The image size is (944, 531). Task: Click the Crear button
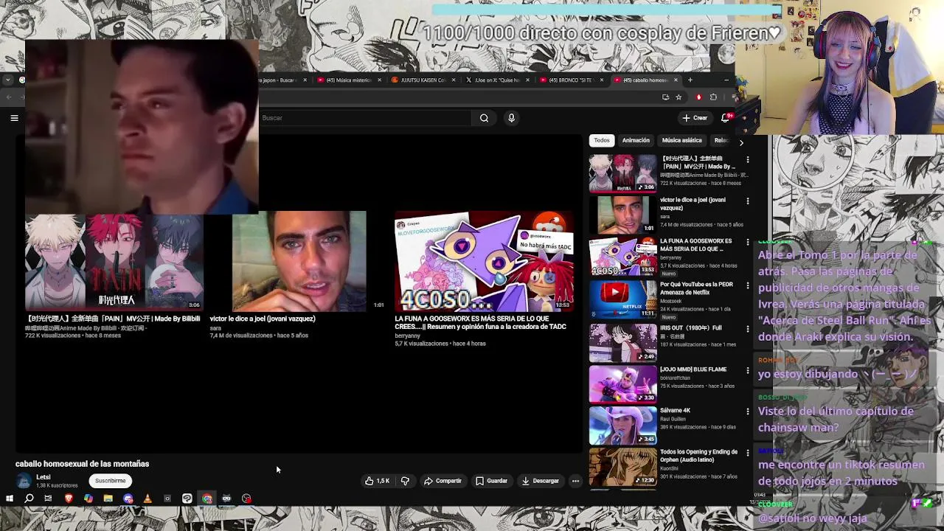point(695,118)
